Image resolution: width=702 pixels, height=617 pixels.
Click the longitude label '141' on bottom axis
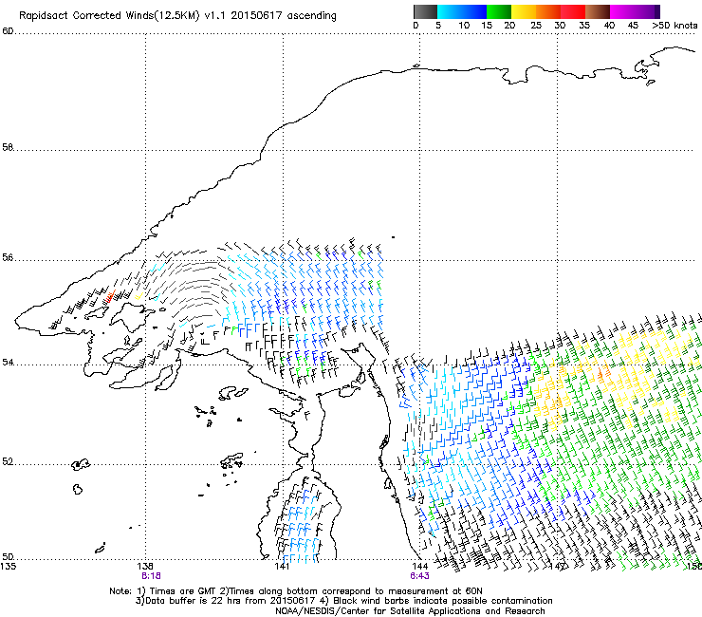coord(282,566)
